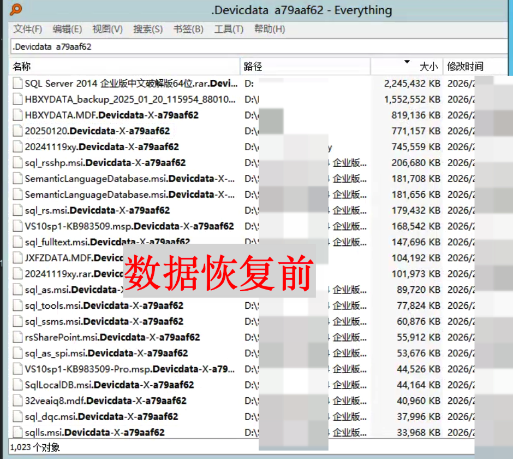Sort by the 修改时间 column header

coord(475,67)
